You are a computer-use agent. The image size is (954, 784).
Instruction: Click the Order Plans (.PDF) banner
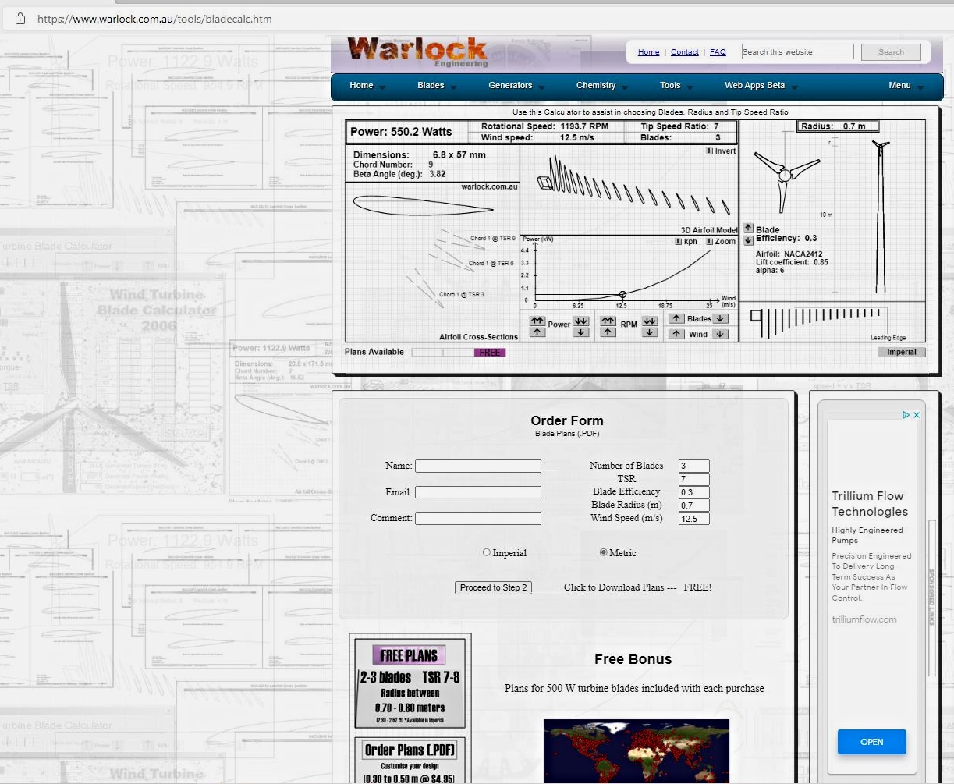410,760
